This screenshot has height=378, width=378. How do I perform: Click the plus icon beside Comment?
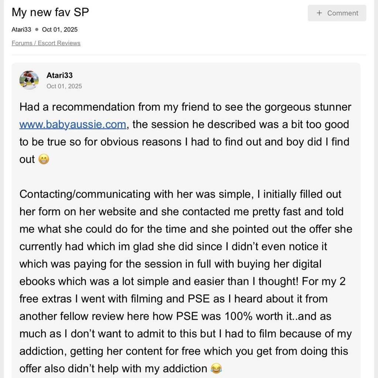click(319, 13)
